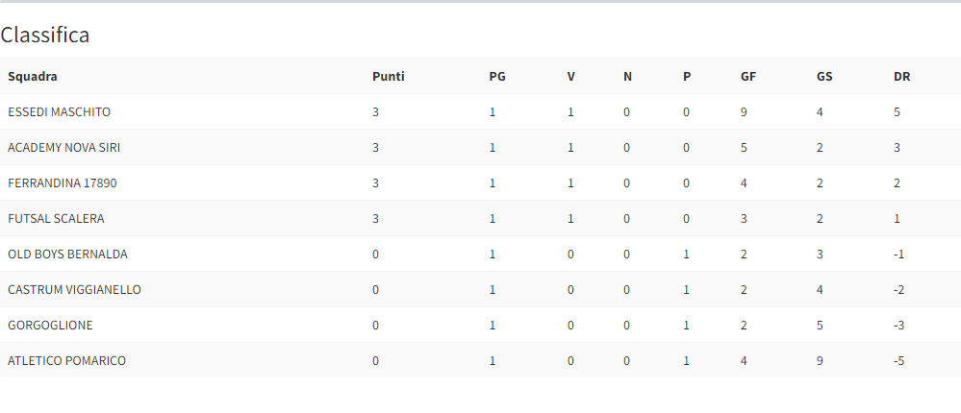Click the GORGOGLIONE team name
Image resolution: width=961 pixels, height=413 pixels.
(x=50, y=326)
